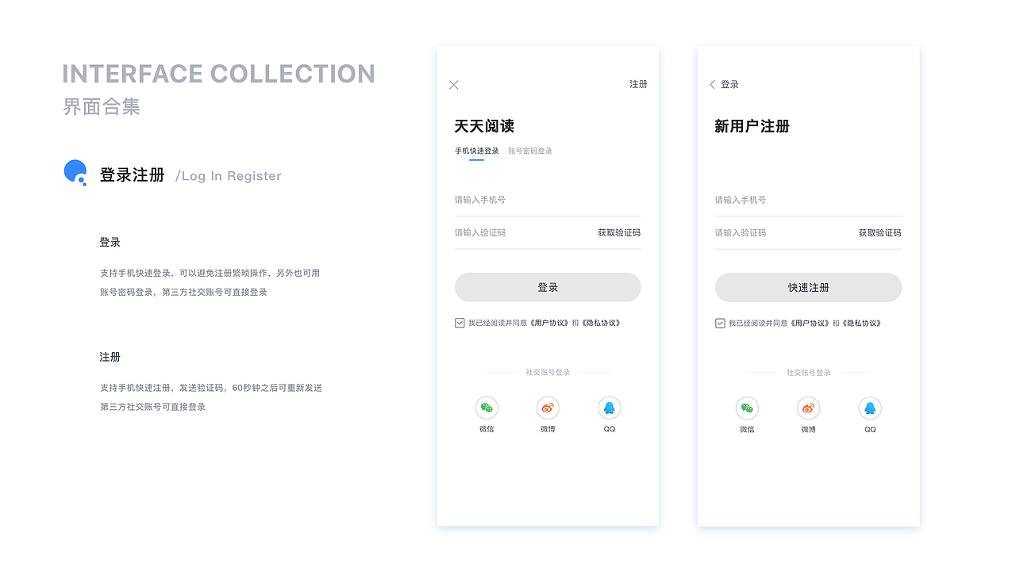Select the WeChat login icon on login screen
Screen dimensions: 1016x571
pyautogui.click(x=487, y=408)
